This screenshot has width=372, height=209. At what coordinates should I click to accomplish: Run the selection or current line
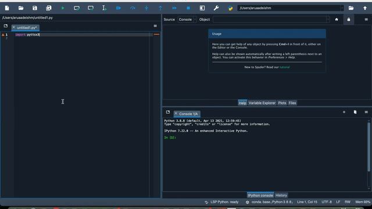(x=104, y=8)
